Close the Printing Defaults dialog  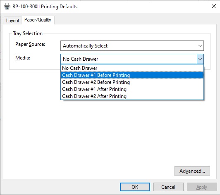click(x=214, y=6)
